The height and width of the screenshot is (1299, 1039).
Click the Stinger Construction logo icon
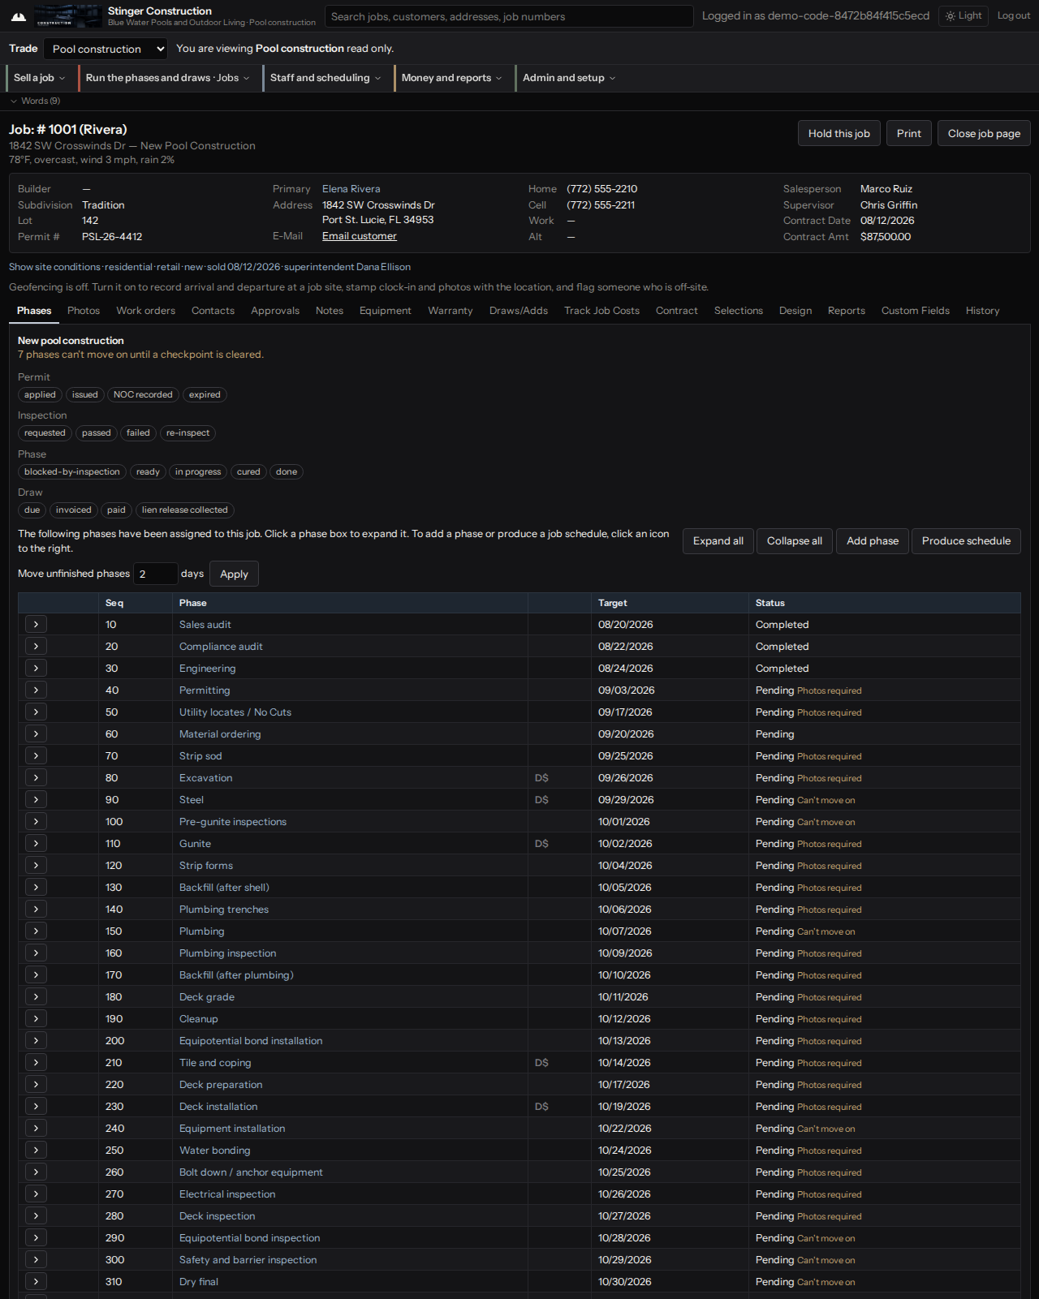(x=18, y=16)
